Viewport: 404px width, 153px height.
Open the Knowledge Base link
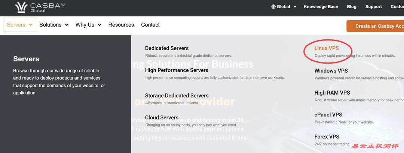pyautogui.click(x=321, y=7)
